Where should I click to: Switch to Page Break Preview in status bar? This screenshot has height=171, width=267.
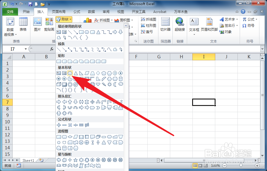206,166
